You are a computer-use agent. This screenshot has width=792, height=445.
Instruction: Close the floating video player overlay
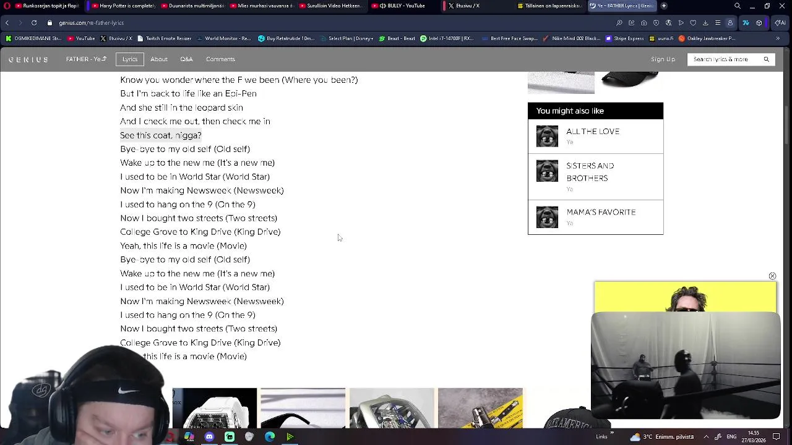pos(772,276)
